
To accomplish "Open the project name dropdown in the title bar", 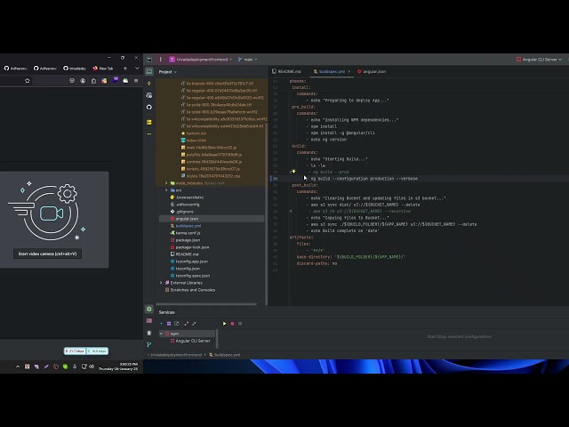I will [201, 60].
